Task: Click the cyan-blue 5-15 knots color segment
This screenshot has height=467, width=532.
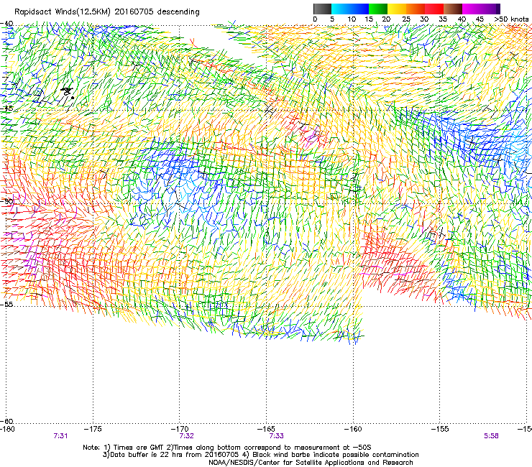Action: (350, 9)
